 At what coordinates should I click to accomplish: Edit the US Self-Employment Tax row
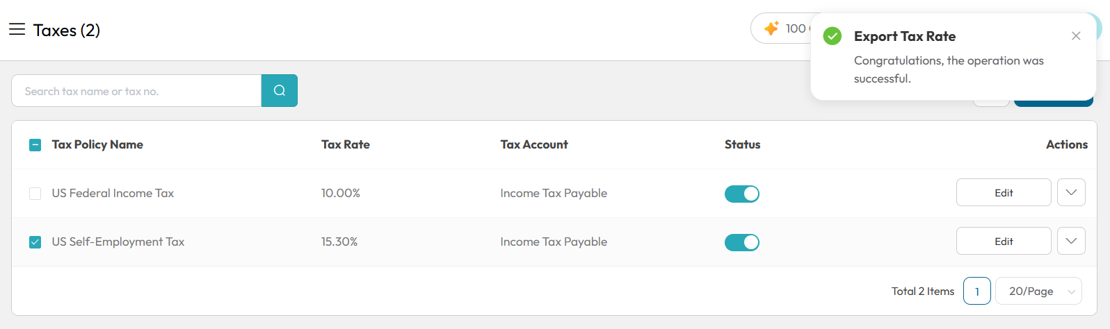[x=1004, y=241]
